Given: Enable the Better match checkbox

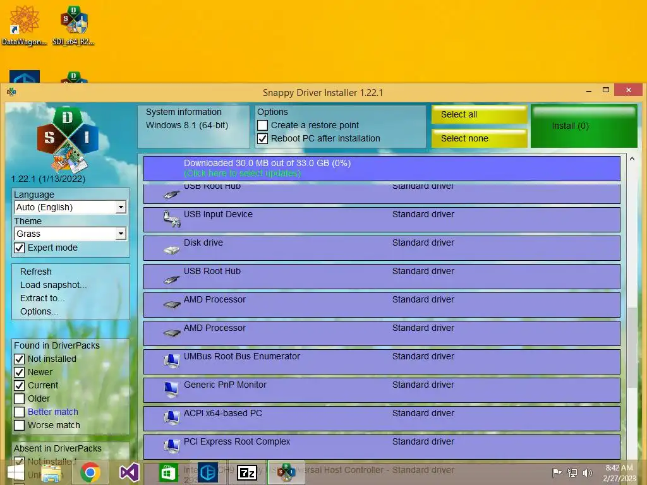Looking at the screenshot, I should (x=20, y=412).
